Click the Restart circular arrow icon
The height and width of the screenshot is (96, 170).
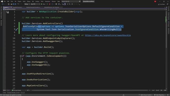point(53,4)
